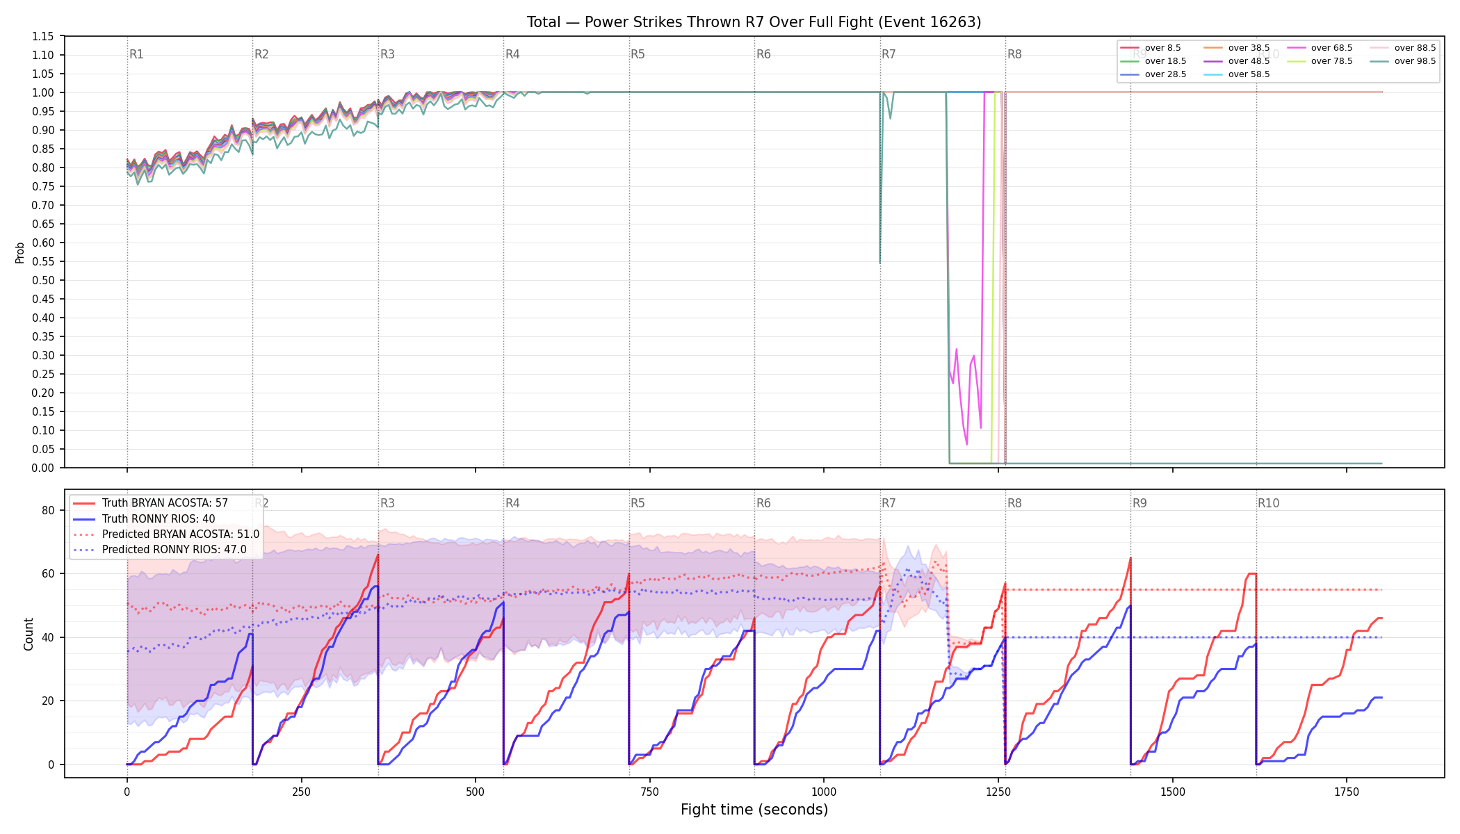Image resolution: width=1460 pixels, height=834 pixels.
Task: Click the R1 round marker in top chart
Action: click(x=136, y=54)
